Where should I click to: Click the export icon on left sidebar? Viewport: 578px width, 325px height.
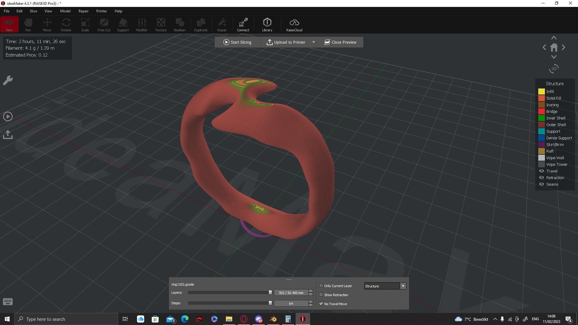(8, 135)
